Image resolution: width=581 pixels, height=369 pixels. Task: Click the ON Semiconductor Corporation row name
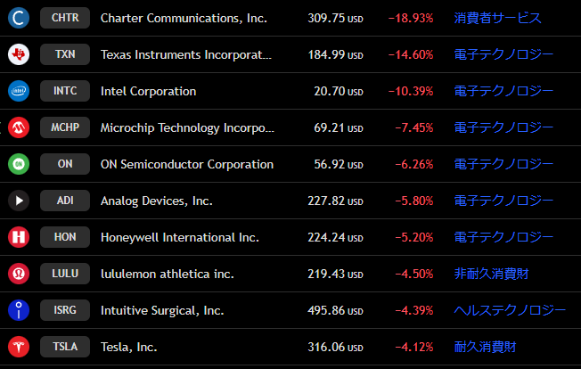187,164
